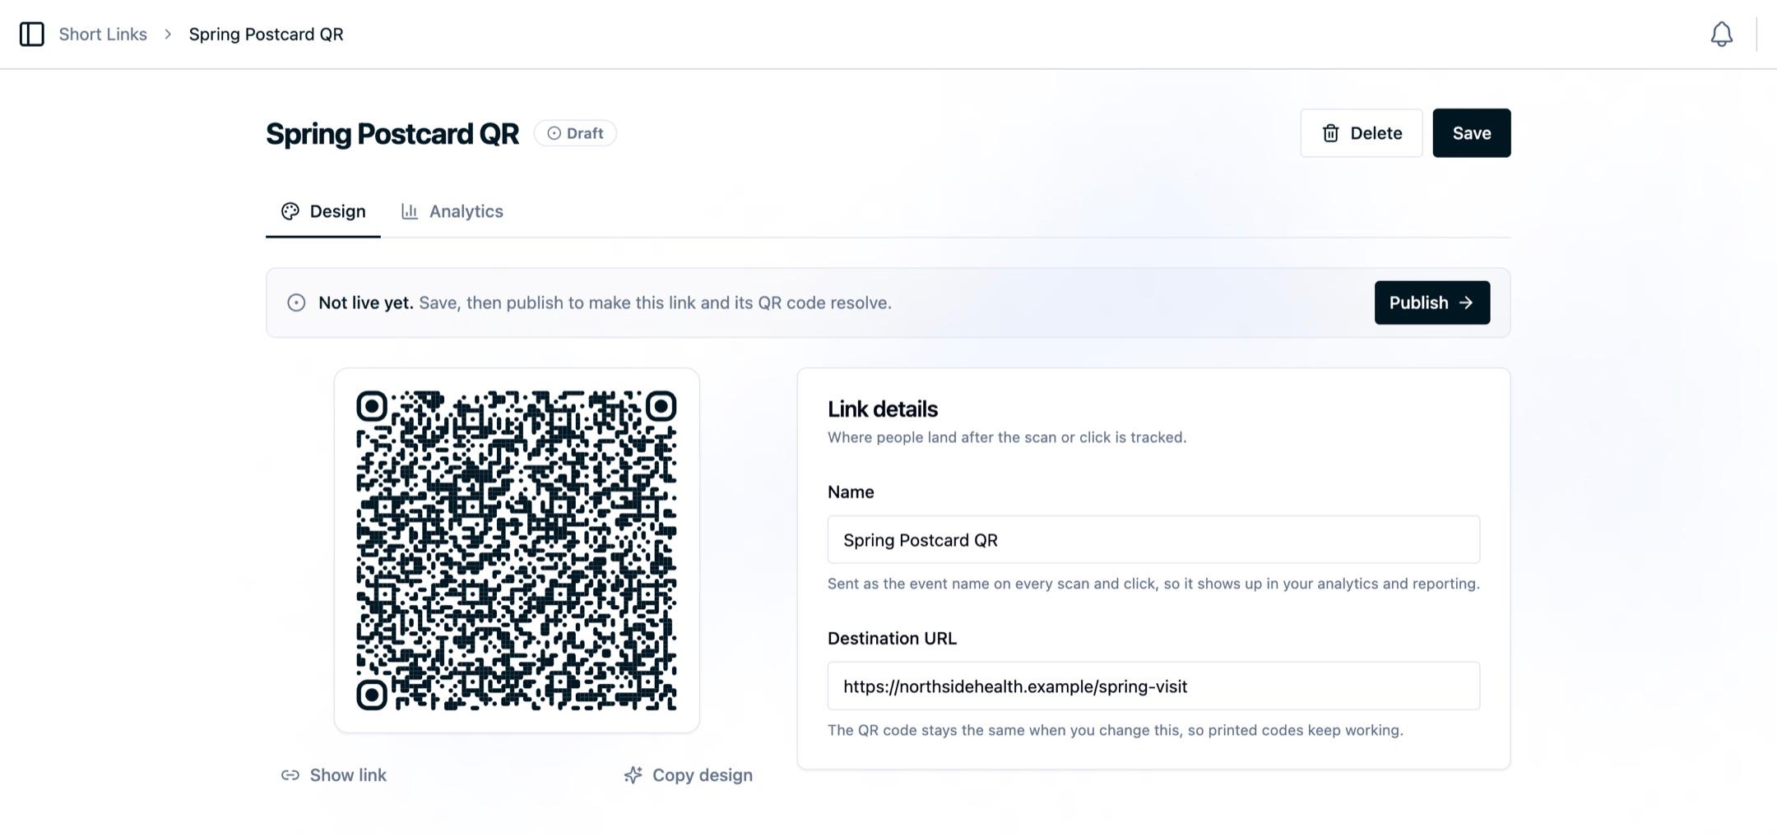Switch to the Design tab
1777x836 pixels.
click(x=322, y=211)
